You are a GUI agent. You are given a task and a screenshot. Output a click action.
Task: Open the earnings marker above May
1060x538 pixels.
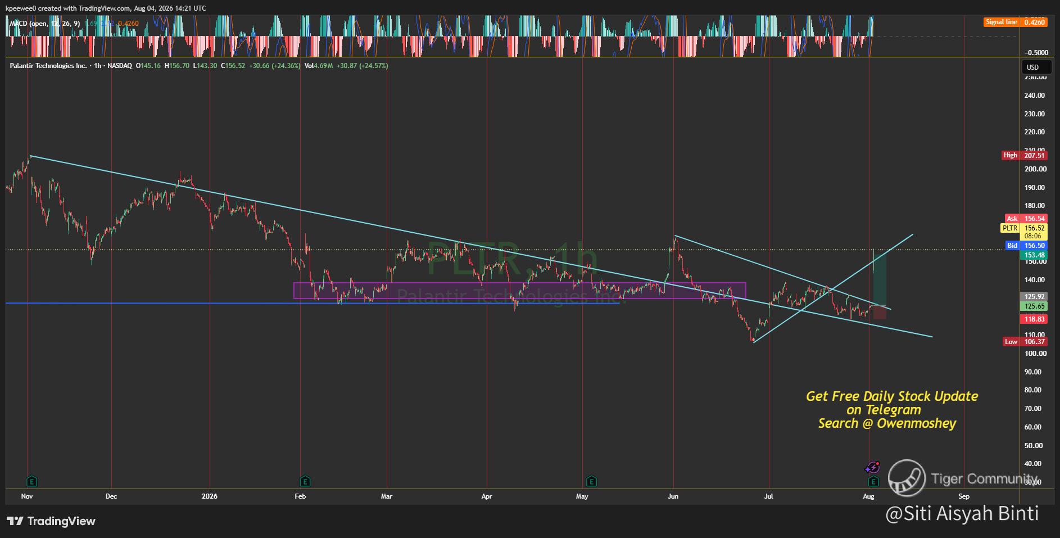pyautogui.click(x=591, y=481)
